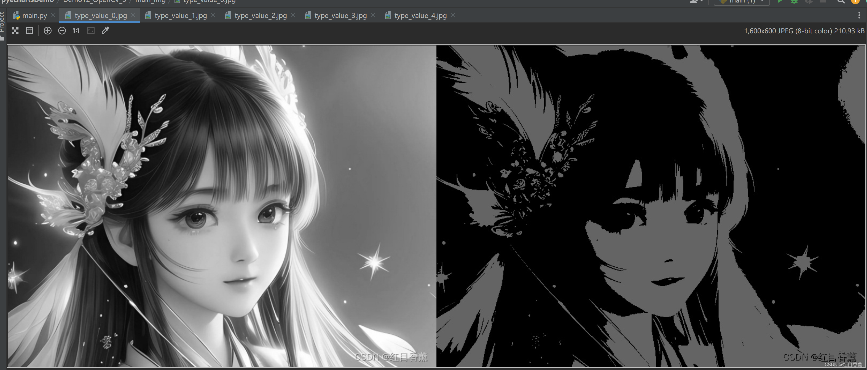Toggle the chessboard transparency background

pos(15,31)
